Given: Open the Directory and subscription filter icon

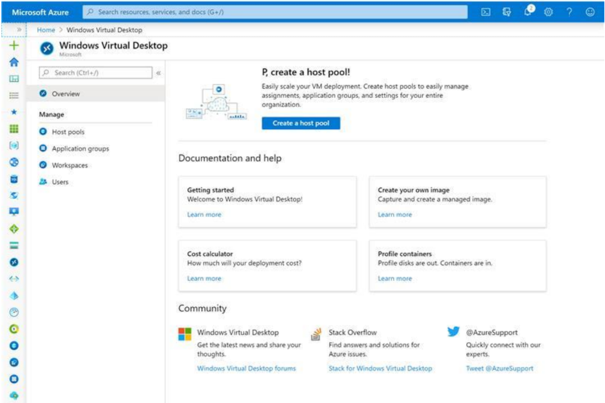Looking at the screenshot, I should point(507,12).
